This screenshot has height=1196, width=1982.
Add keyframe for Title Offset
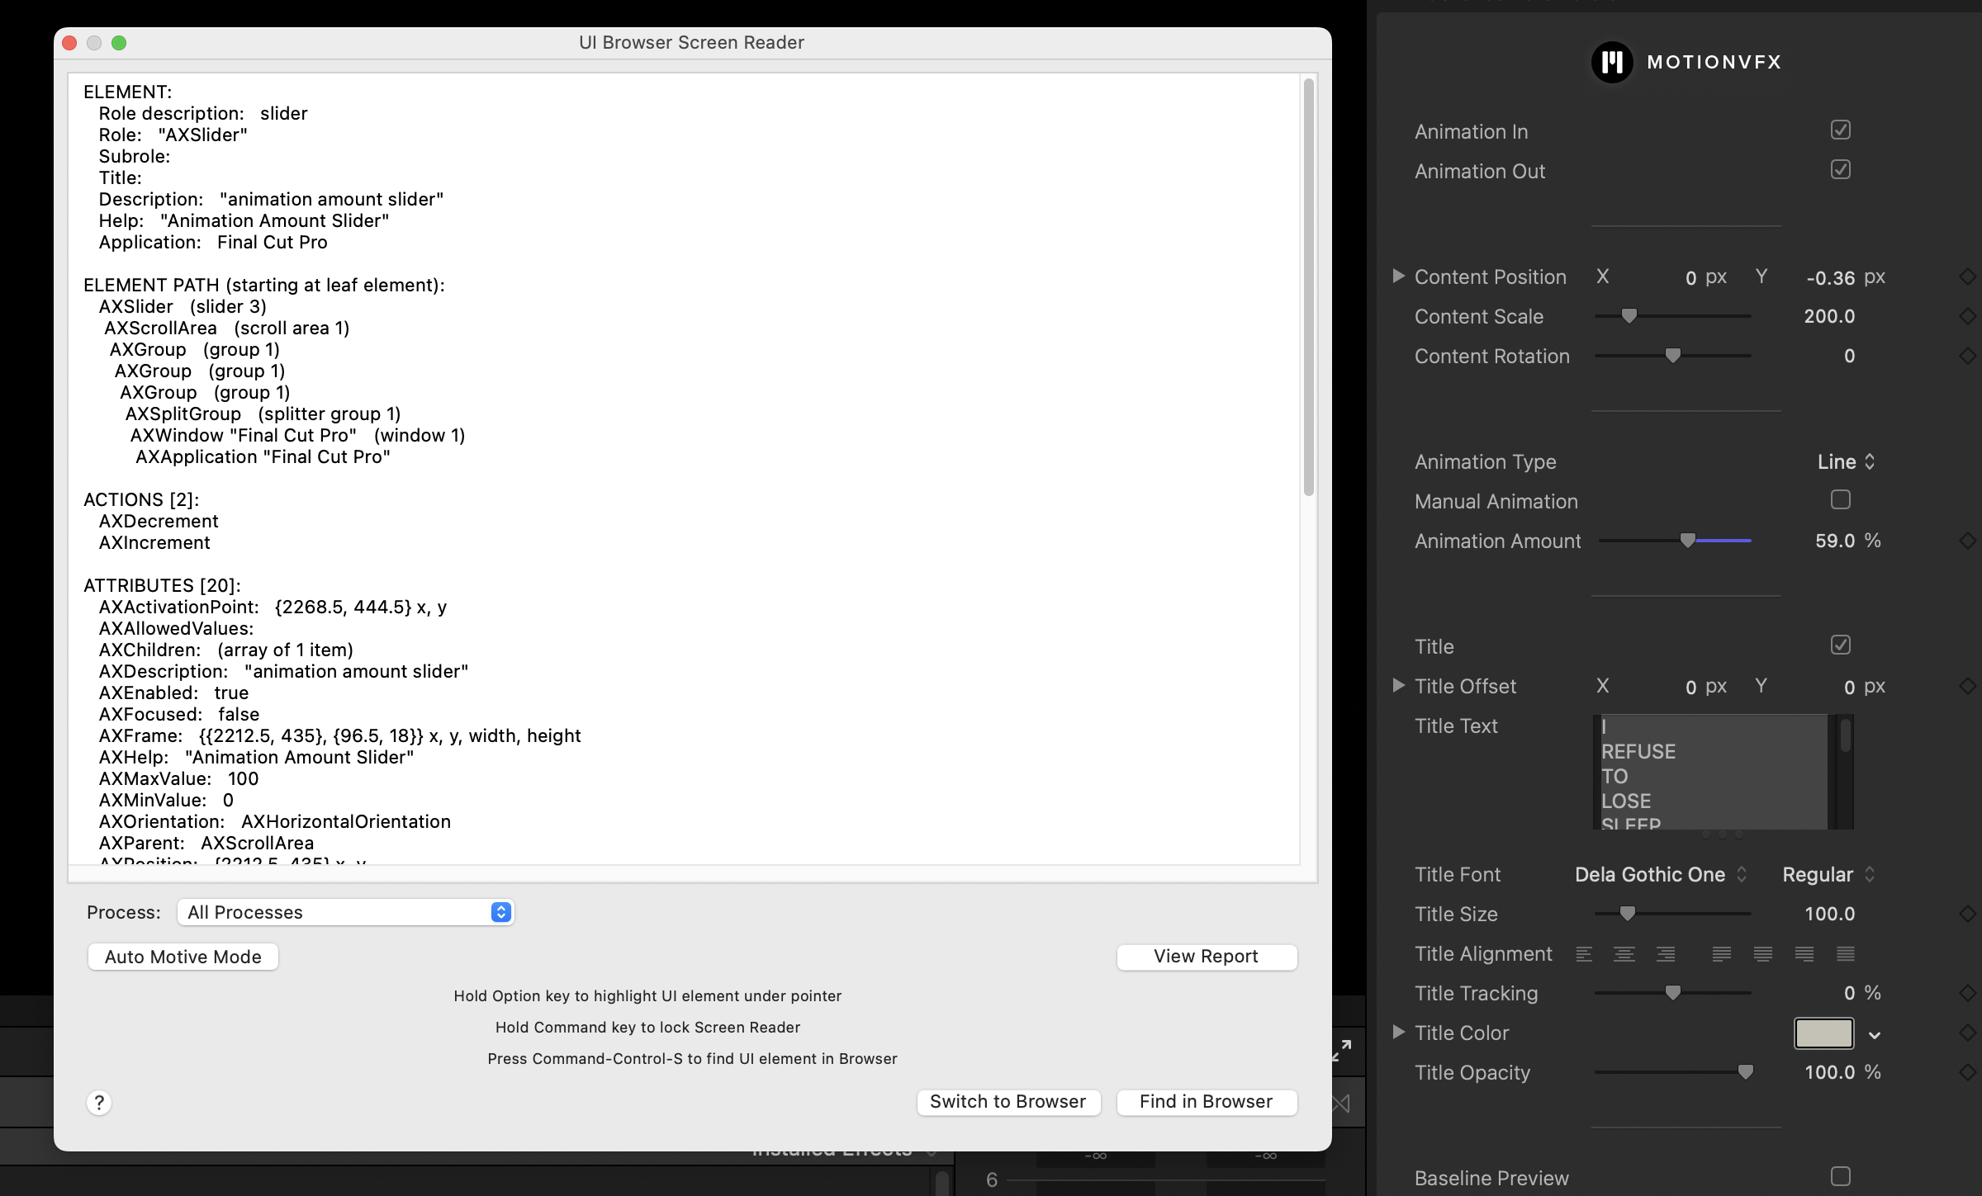(x=1968, y=686)
